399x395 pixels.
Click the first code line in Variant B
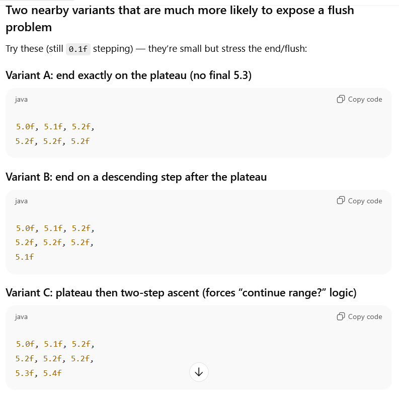coord(55,228)
